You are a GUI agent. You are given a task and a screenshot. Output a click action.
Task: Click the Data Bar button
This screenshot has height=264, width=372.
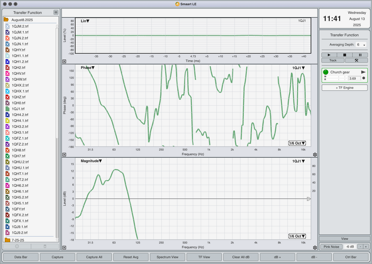(21, 257)
